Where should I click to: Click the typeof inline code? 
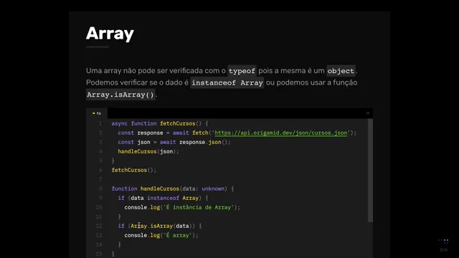coord(242,71)
